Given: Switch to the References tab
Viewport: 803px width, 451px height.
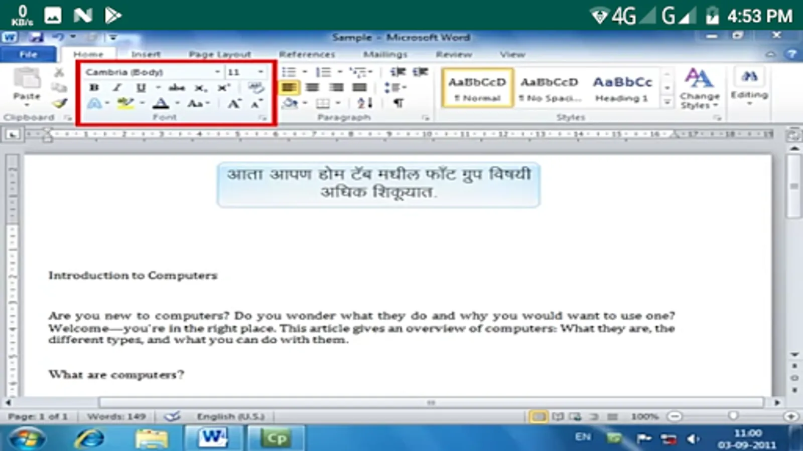Looking at the screenshot, I should pos(307,54).
